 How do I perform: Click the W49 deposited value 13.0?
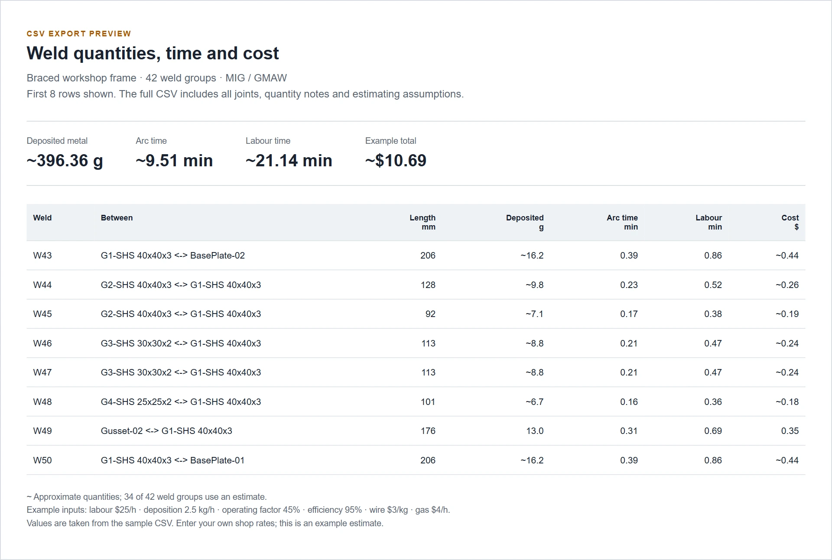(x=535, y=431)
